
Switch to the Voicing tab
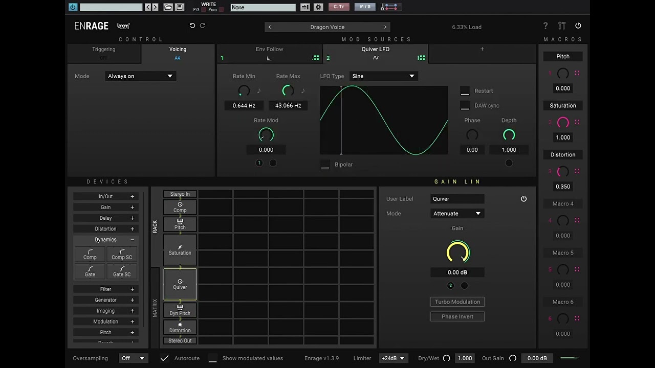point(178,53)
